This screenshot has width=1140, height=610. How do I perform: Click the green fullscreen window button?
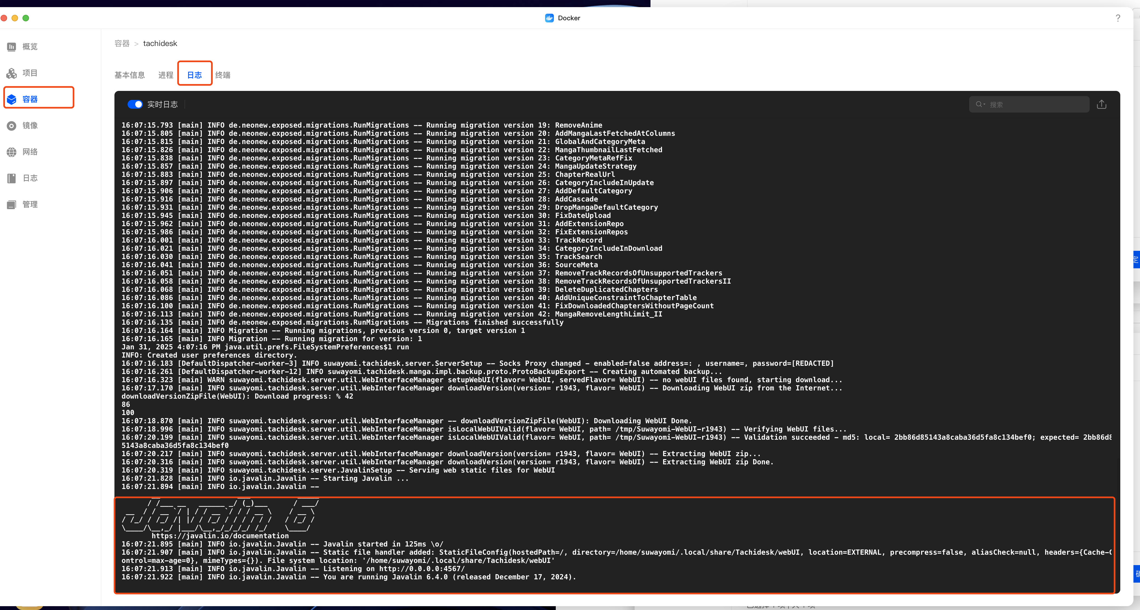click(26, 18)
